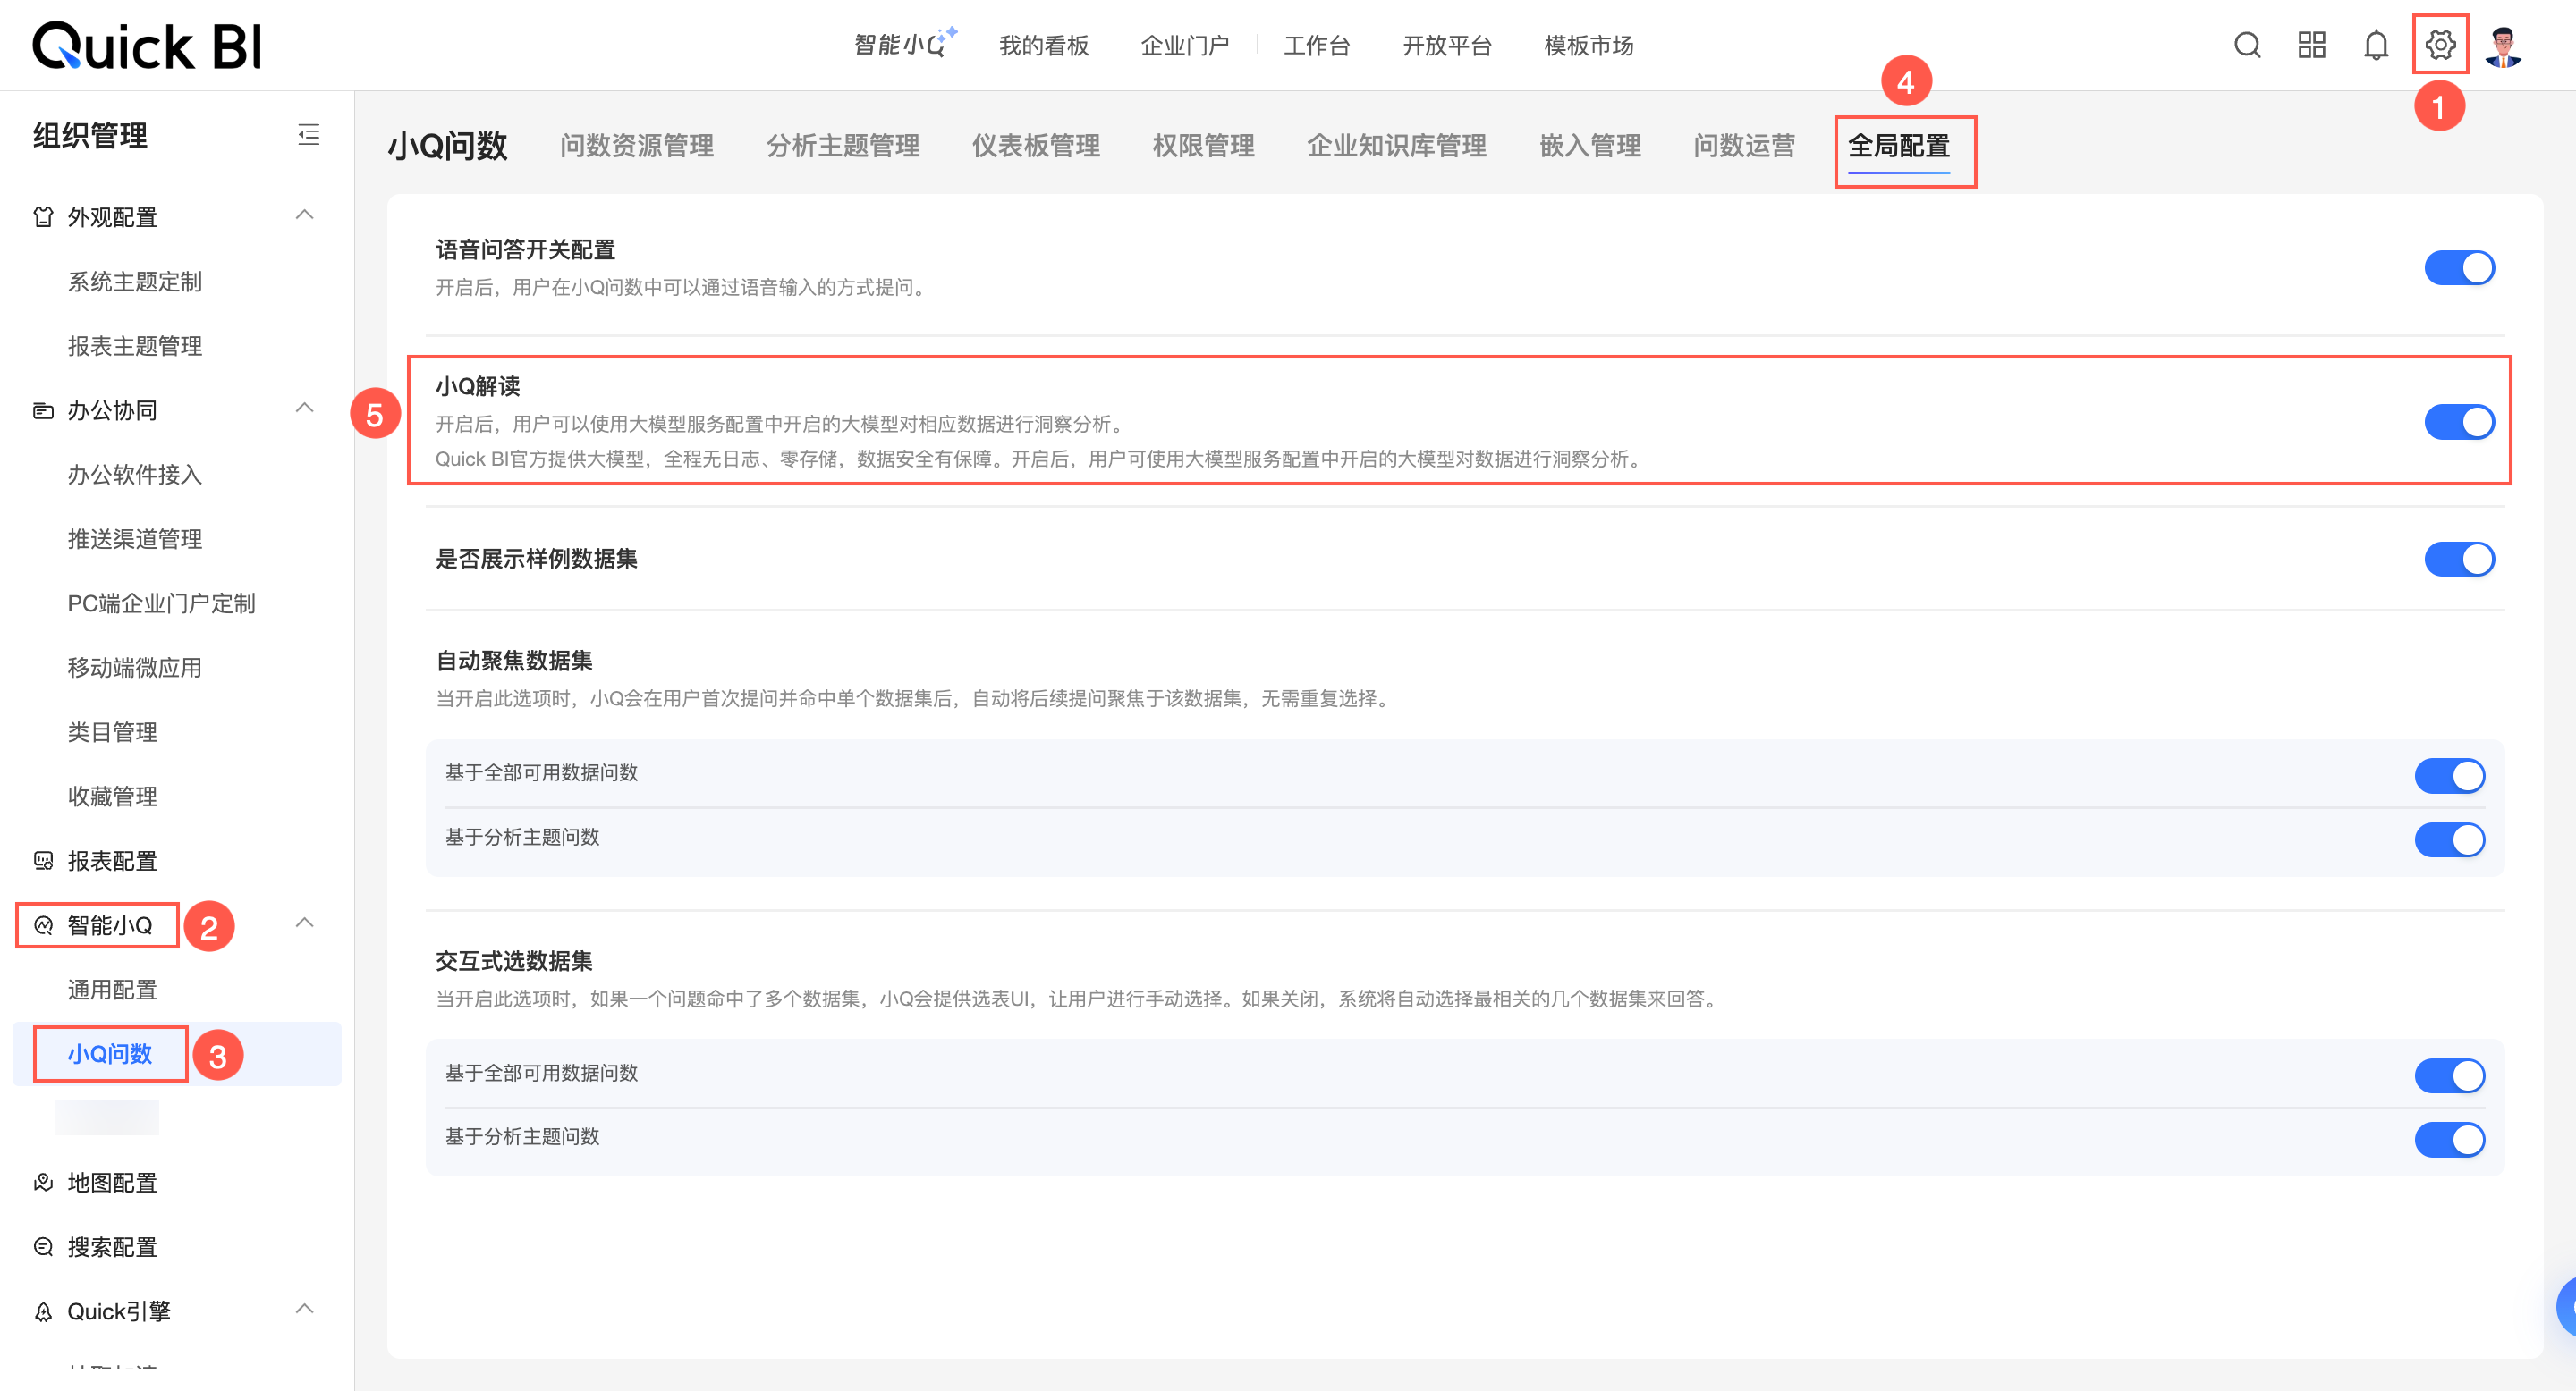Collapse the Quick引擎 section chevron
This screenshot has width=2576, height=1391.
pos(305,1310)
